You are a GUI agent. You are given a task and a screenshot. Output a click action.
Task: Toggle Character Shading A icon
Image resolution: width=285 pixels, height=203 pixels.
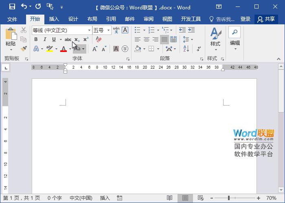coord(116,49)
